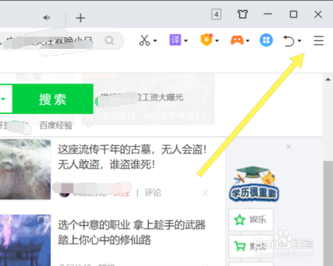Open the tomb article thumbnail image
The image size is (333, 266).
25,170
